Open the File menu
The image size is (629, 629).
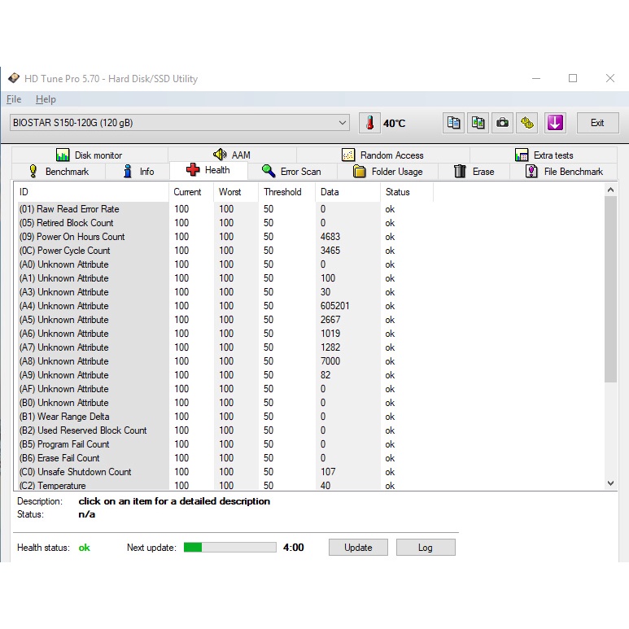click(x=14, y=99)
